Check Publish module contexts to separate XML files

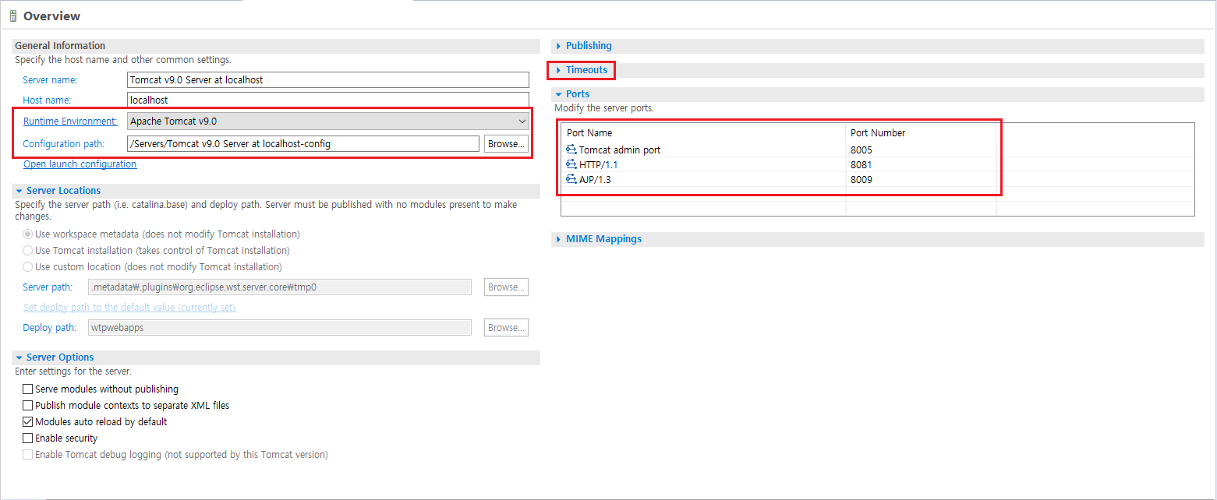click(28, 405)
